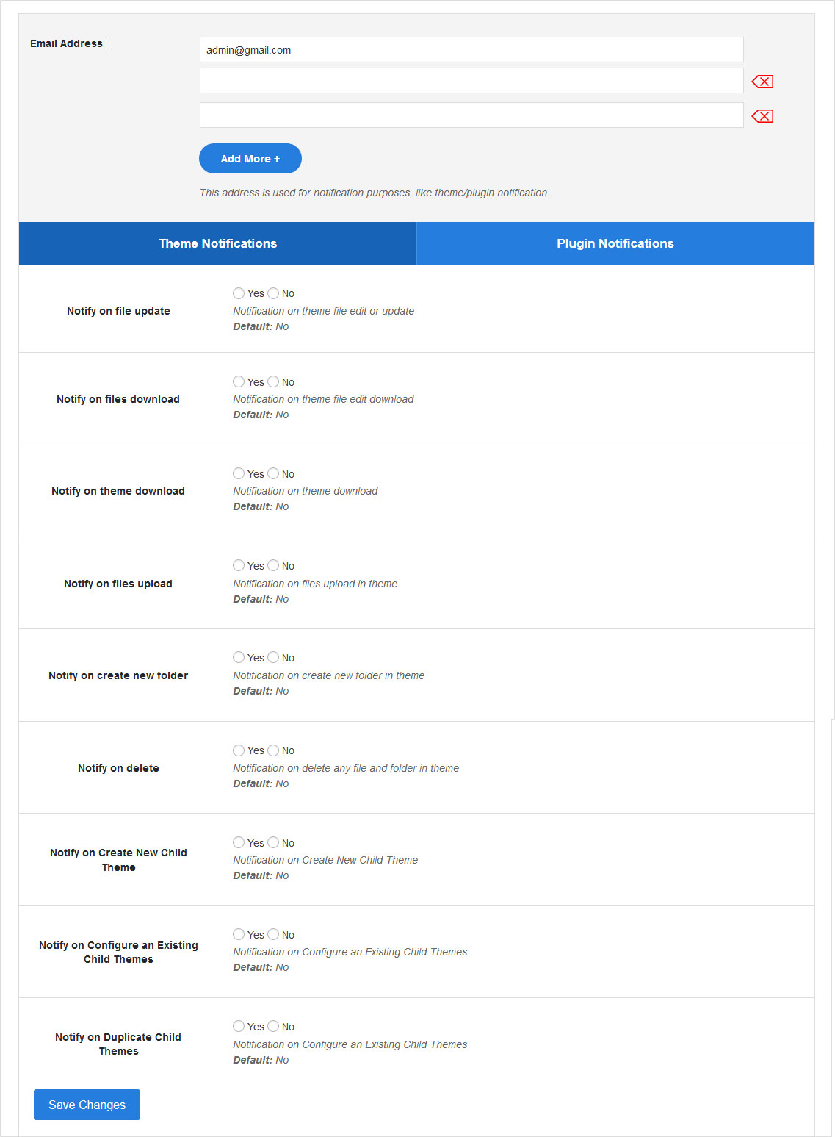Enable Yes for Notify on files download
This screenshot has width=835, height=1137.
[x=239, y=381]
